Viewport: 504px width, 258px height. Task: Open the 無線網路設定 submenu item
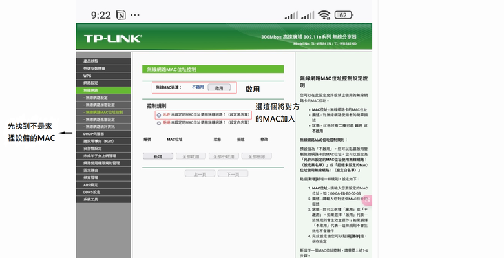(x=103, y=98)
